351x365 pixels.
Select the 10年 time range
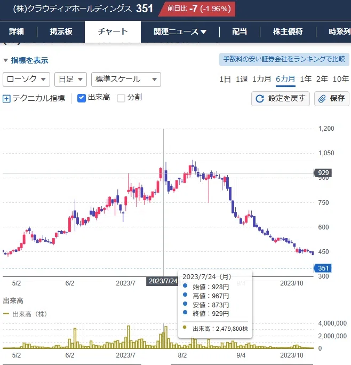tap(340, 79)
